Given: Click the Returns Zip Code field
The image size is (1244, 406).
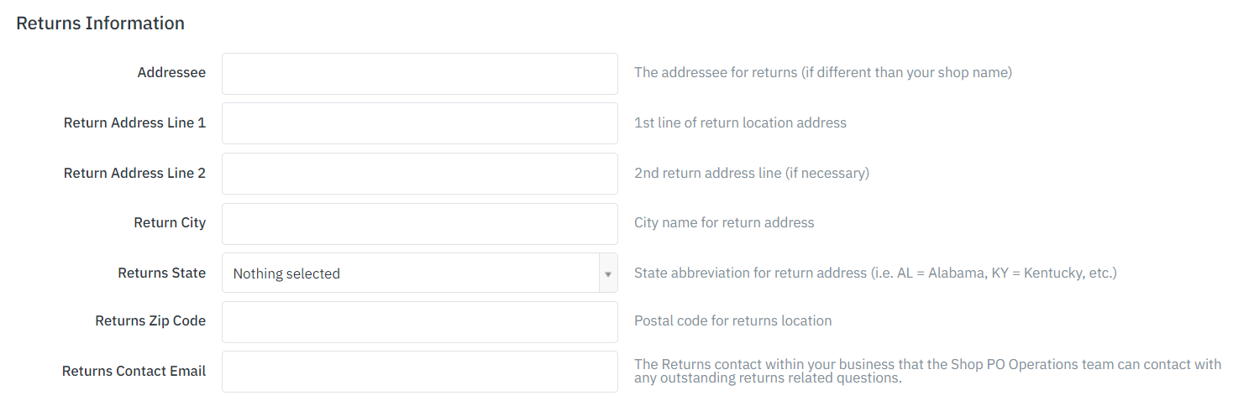Looking at the screenshot, I should [419, 322].
